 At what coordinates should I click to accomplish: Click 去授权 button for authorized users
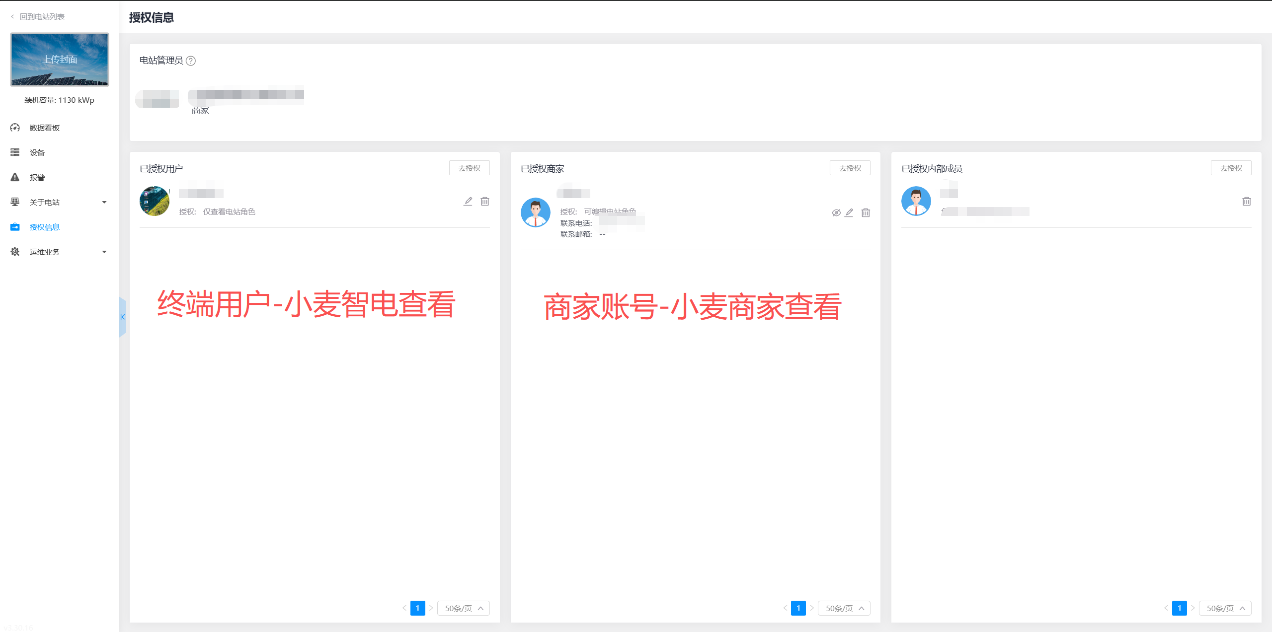pos(469,168)
